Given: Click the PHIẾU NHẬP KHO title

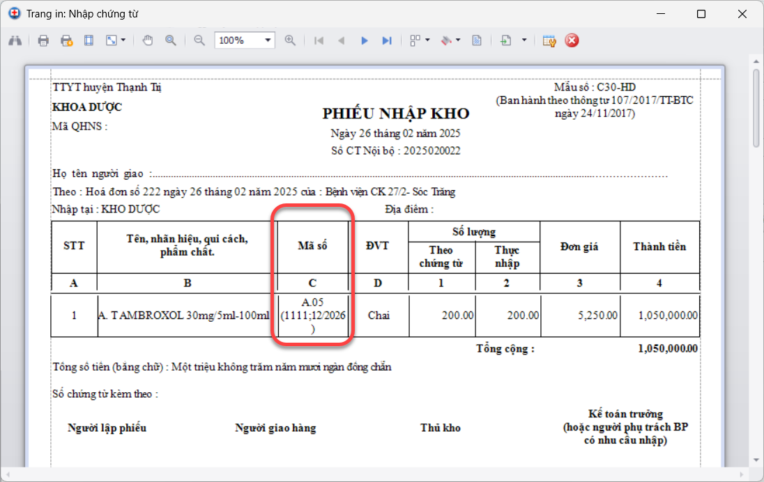Looking at the screenshot, I should (x=396, y=114).
